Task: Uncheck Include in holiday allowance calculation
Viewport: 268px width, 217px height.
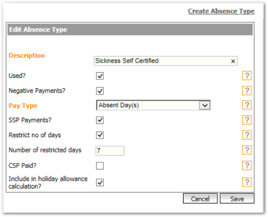Action: [x=100, y=182]
